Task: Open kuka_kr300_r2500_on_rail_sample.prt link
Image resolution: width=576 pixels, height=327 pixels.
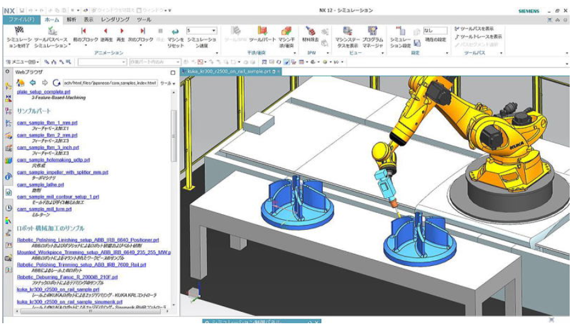Action: click(x=58, y=289)
